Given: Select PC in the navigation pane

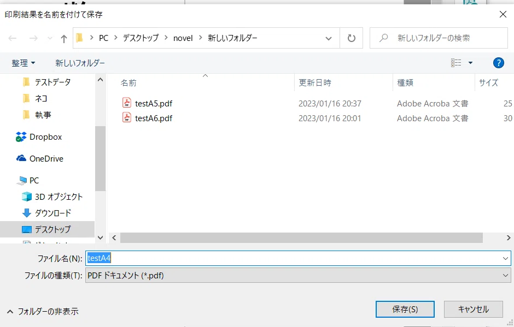Looking at the screenshot, I should click(x=34, y=180).
